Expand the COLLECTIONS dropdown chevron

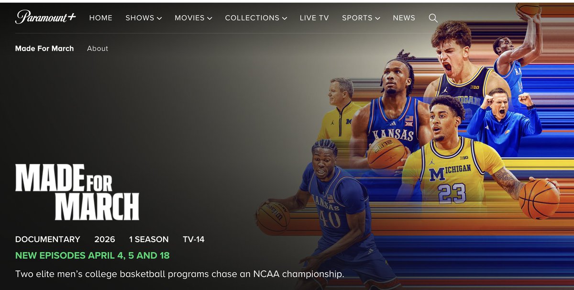(284, 18)
